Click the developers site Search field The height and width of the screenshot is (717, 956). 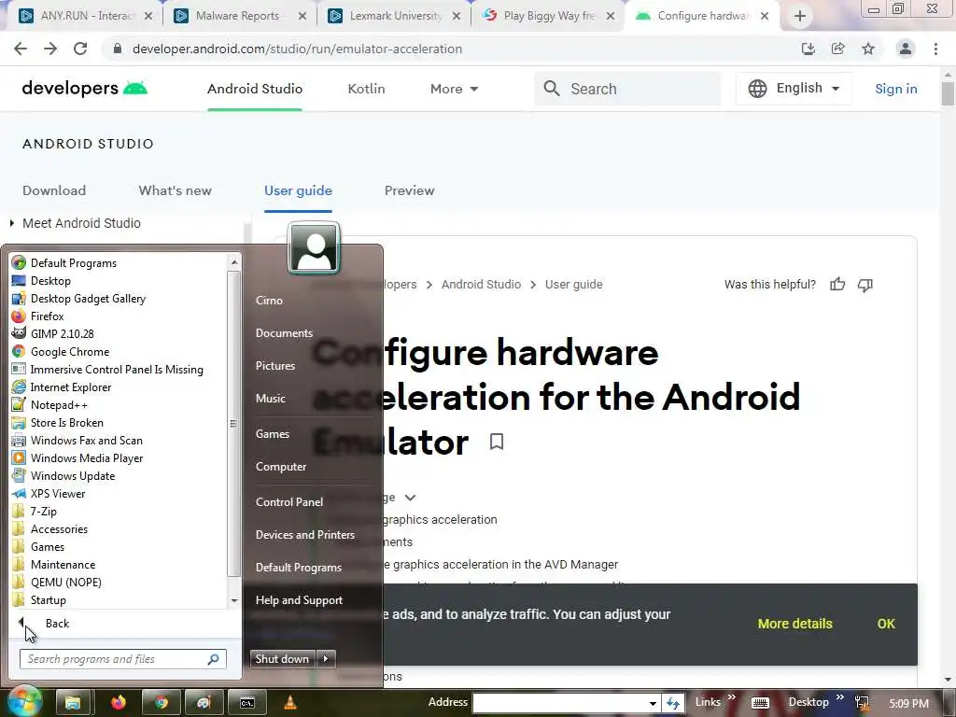point(627,89)
